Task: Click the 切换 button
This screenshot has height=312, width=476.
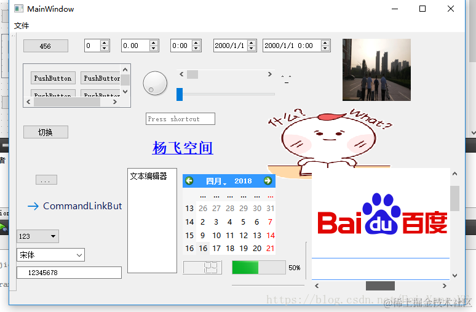Action: (x=46, y=132)
